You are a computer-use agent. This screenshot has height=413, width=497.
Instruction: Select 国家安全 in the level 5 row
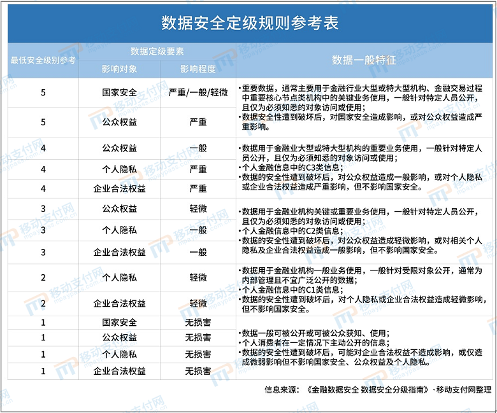[119, 92]
